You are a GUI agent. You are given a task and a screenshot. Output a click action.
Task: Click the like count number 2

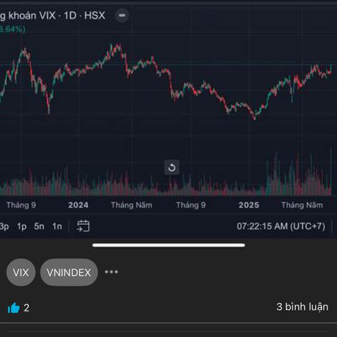point(26,308)
